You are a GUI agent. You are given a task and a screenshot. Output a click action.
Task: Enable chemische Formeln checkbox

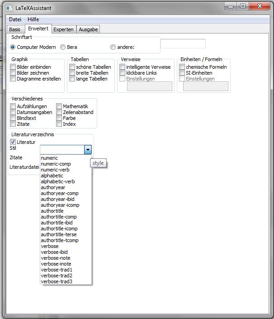[x=182, y=67]
